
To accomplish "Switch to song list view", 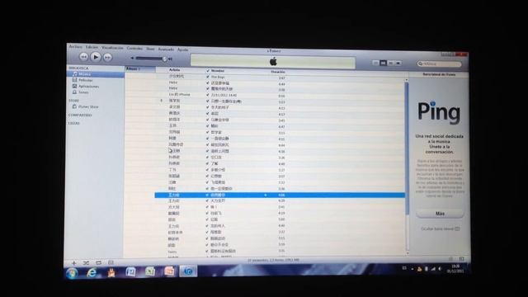I will [x=375, y=63].
